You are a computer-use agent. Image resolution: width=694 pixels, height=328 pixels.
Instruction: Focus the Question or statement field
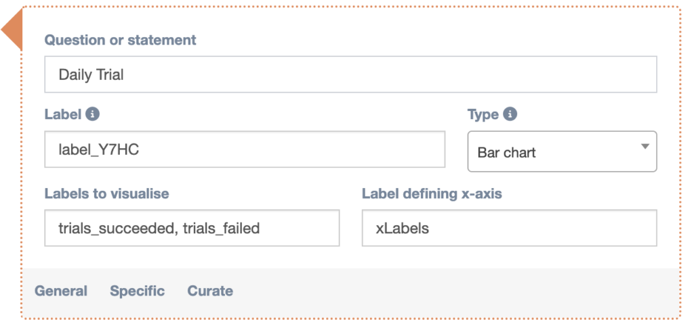click(x=350, y=74)
